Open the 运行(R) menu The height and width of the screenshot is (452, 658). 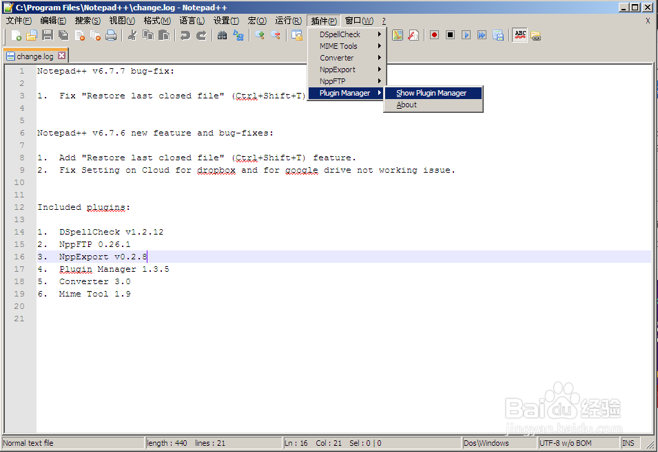pos(288,21)
